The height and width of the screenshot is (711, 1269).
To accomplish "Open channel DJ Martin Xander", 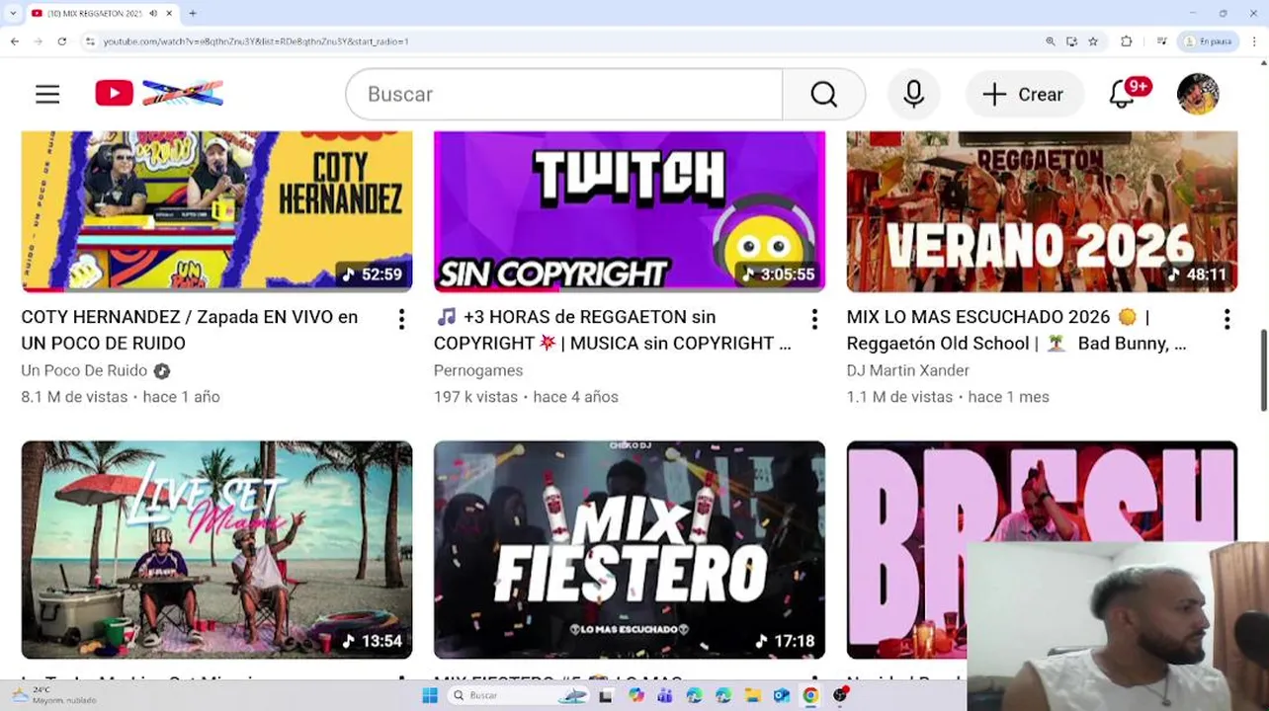I will pos(908,370).
